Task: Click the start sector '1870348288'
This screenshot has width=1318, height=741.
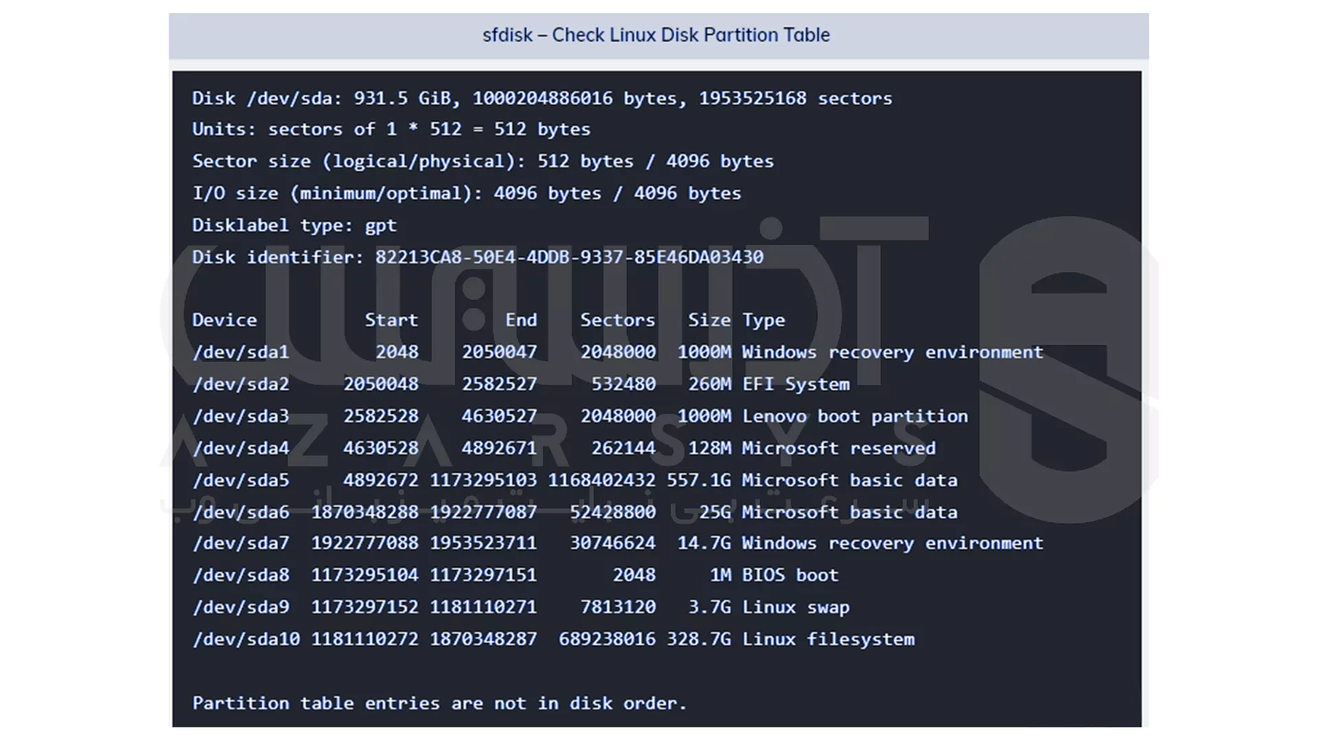Action: pos(365,512)
